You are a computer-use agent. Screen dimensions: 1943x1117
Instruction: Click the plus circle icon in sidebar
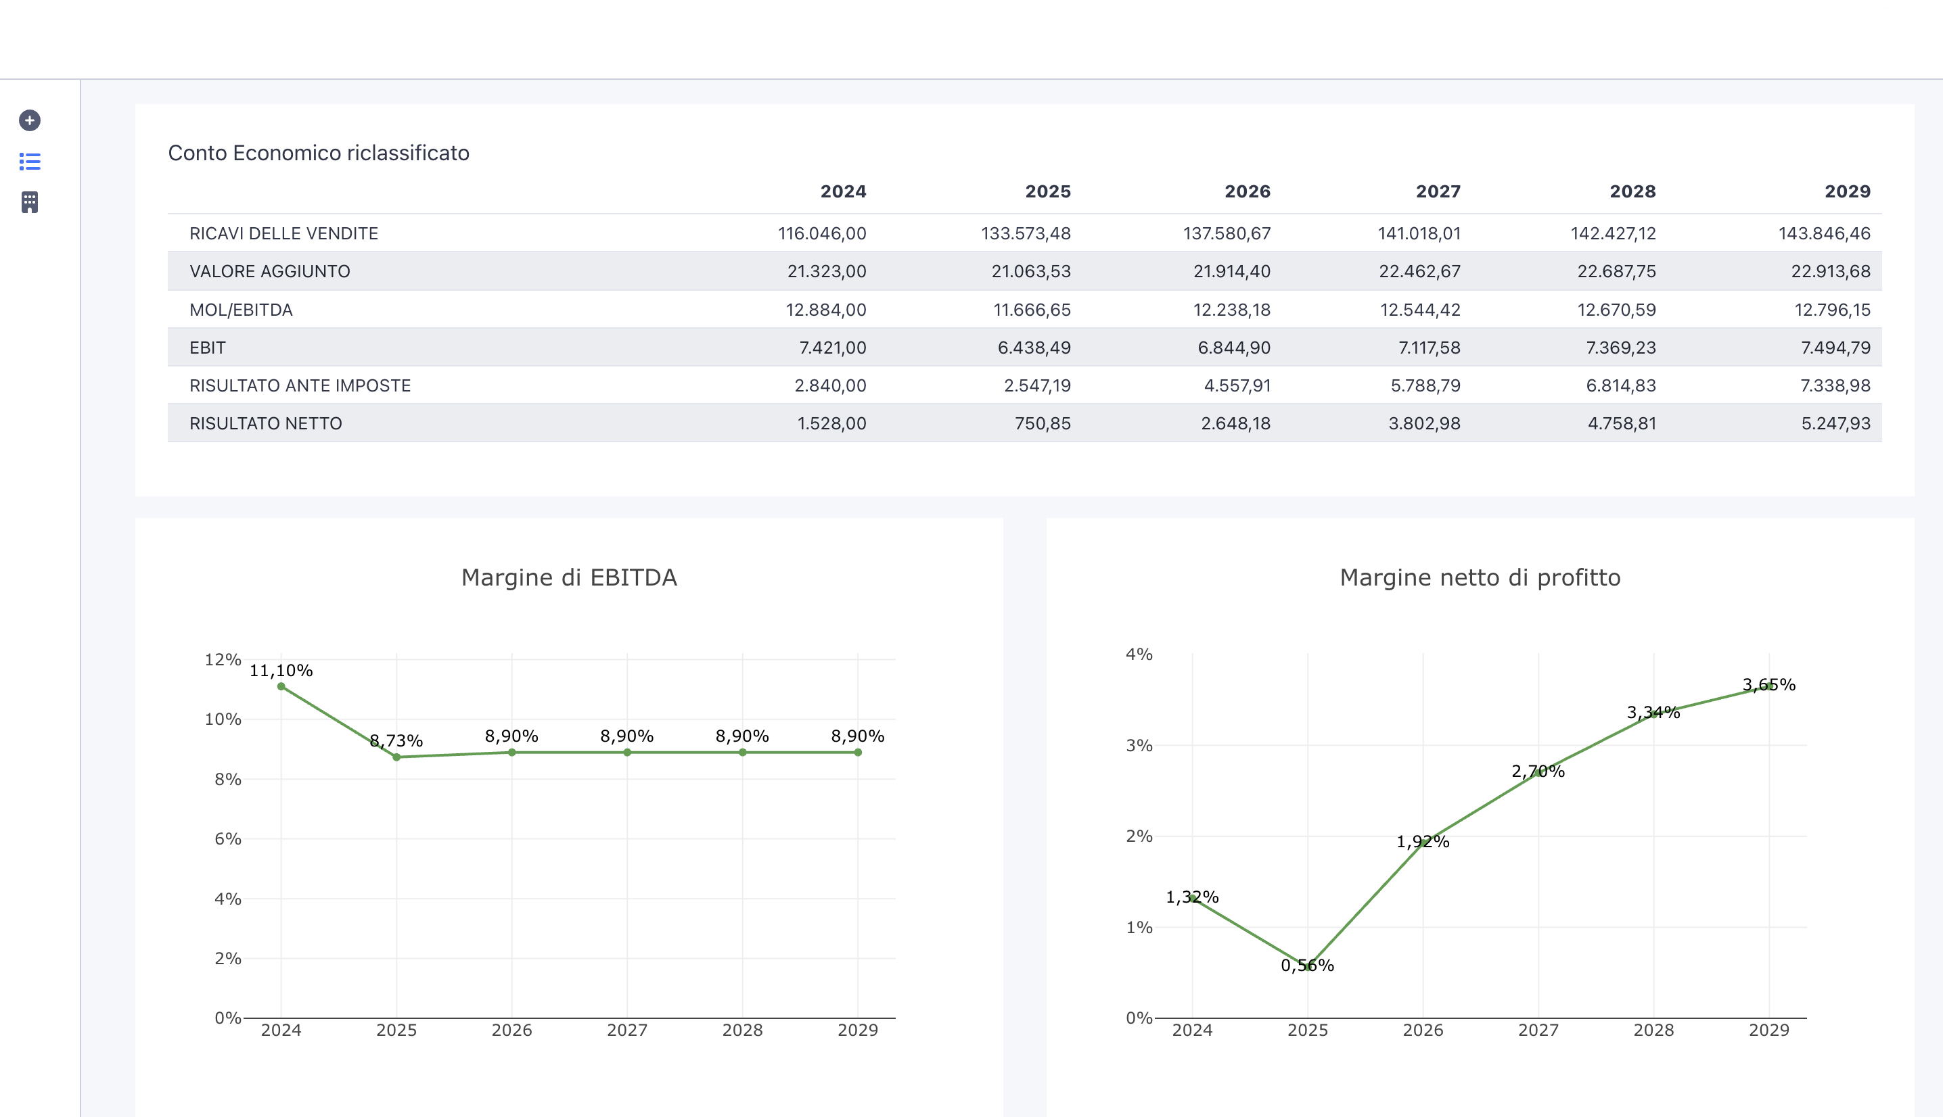[30, 120]
